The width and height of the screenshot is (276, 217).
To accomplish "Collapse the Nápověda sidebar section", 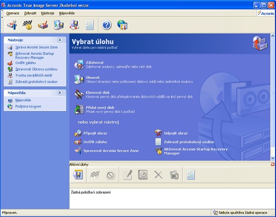I will point(60,93).
